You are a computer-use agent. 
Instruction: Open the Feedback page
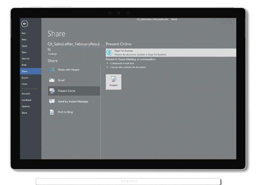pyautogui.click(x=26, y=100)
